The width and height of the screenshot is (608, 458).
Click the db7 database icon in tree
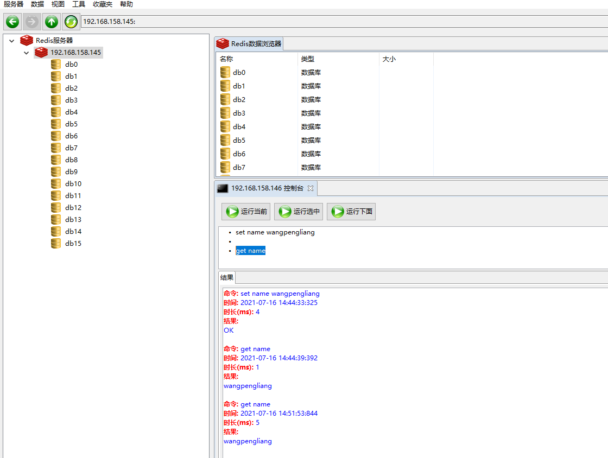[56, 148]
